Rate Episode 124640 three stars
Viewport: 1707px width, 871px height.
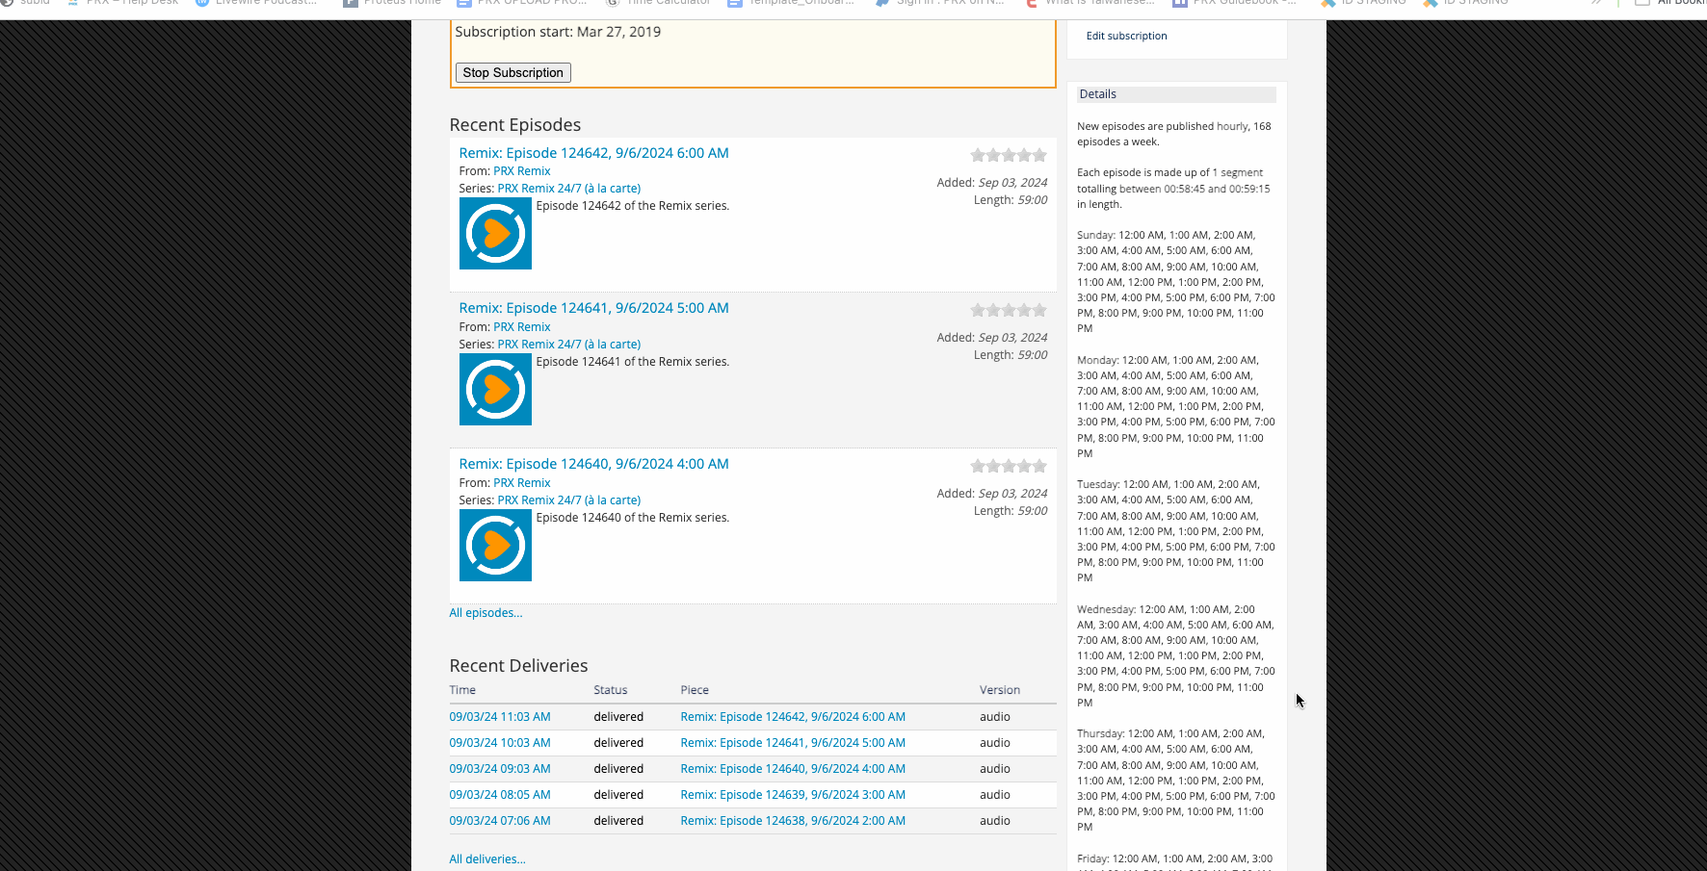point(1008,465)
